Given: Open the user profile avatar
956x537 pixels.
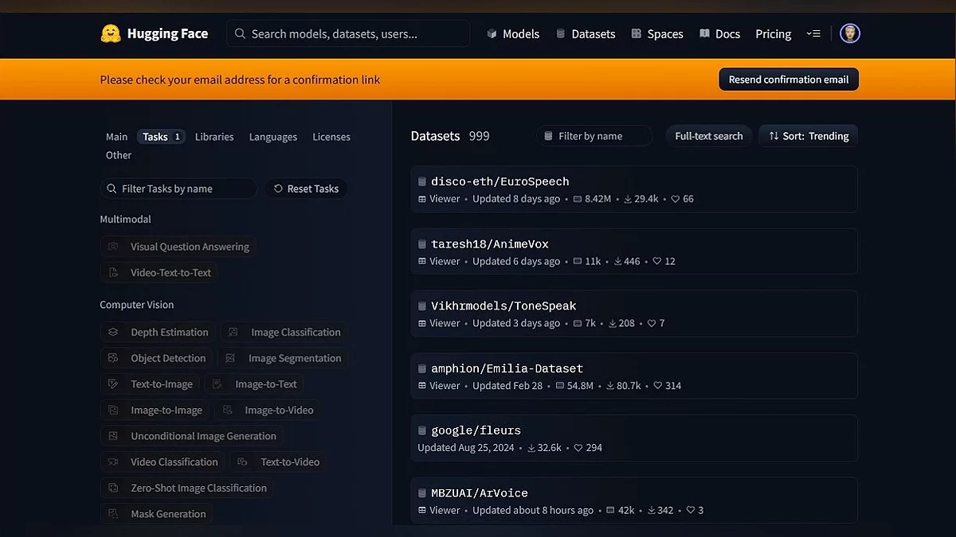Looking at the screenshot, I should (x=849, y=33).
